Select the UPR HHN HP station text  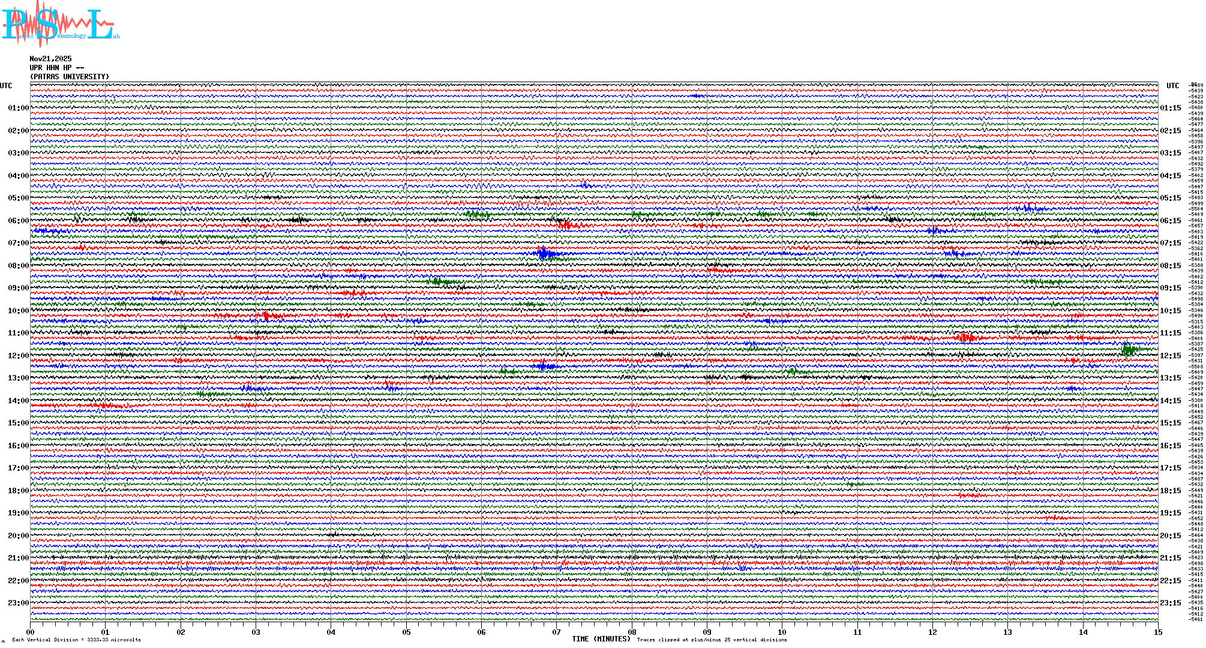56,68
